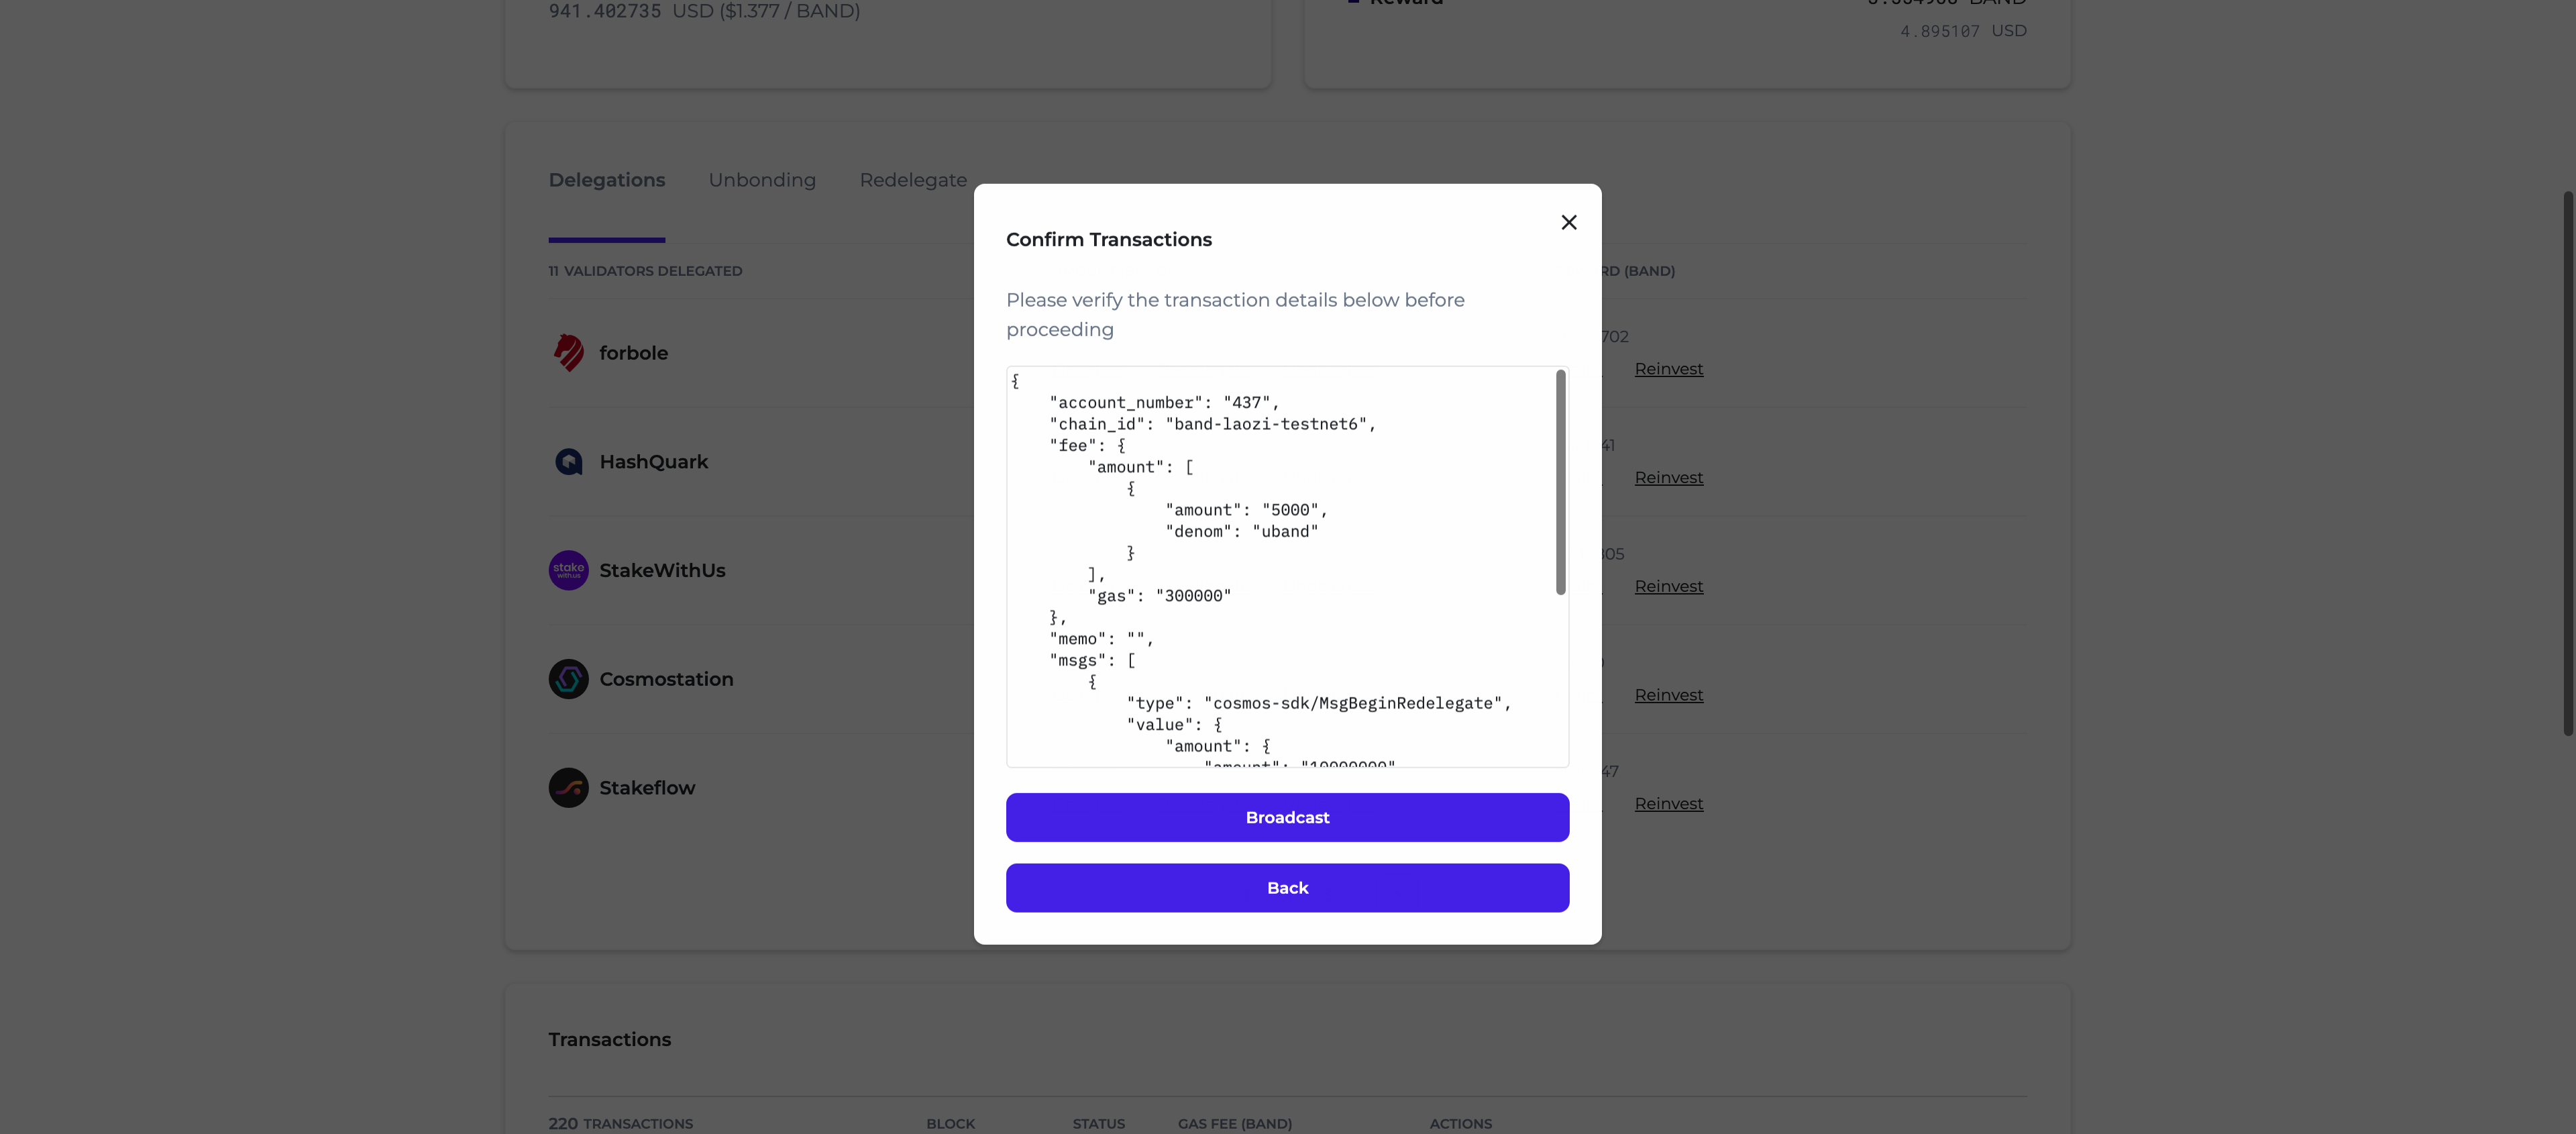
Task: Click the cosmos-sdk/MsgBeginRedelegate type line
Action: click(1318, 703)
